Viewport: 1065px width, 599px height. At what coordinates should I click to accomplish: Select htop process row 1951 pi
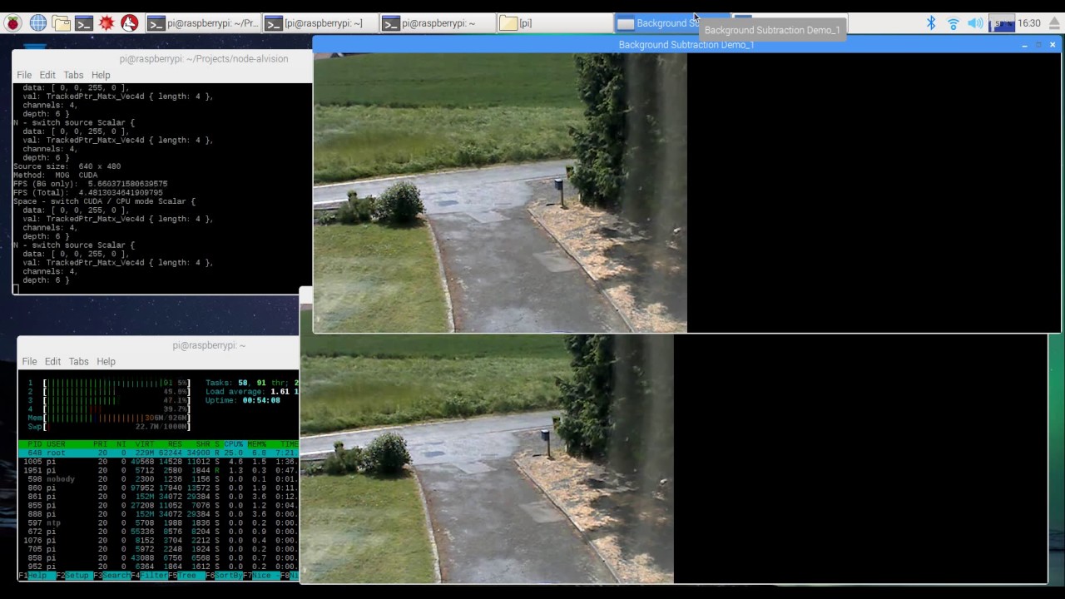point(158,471)
